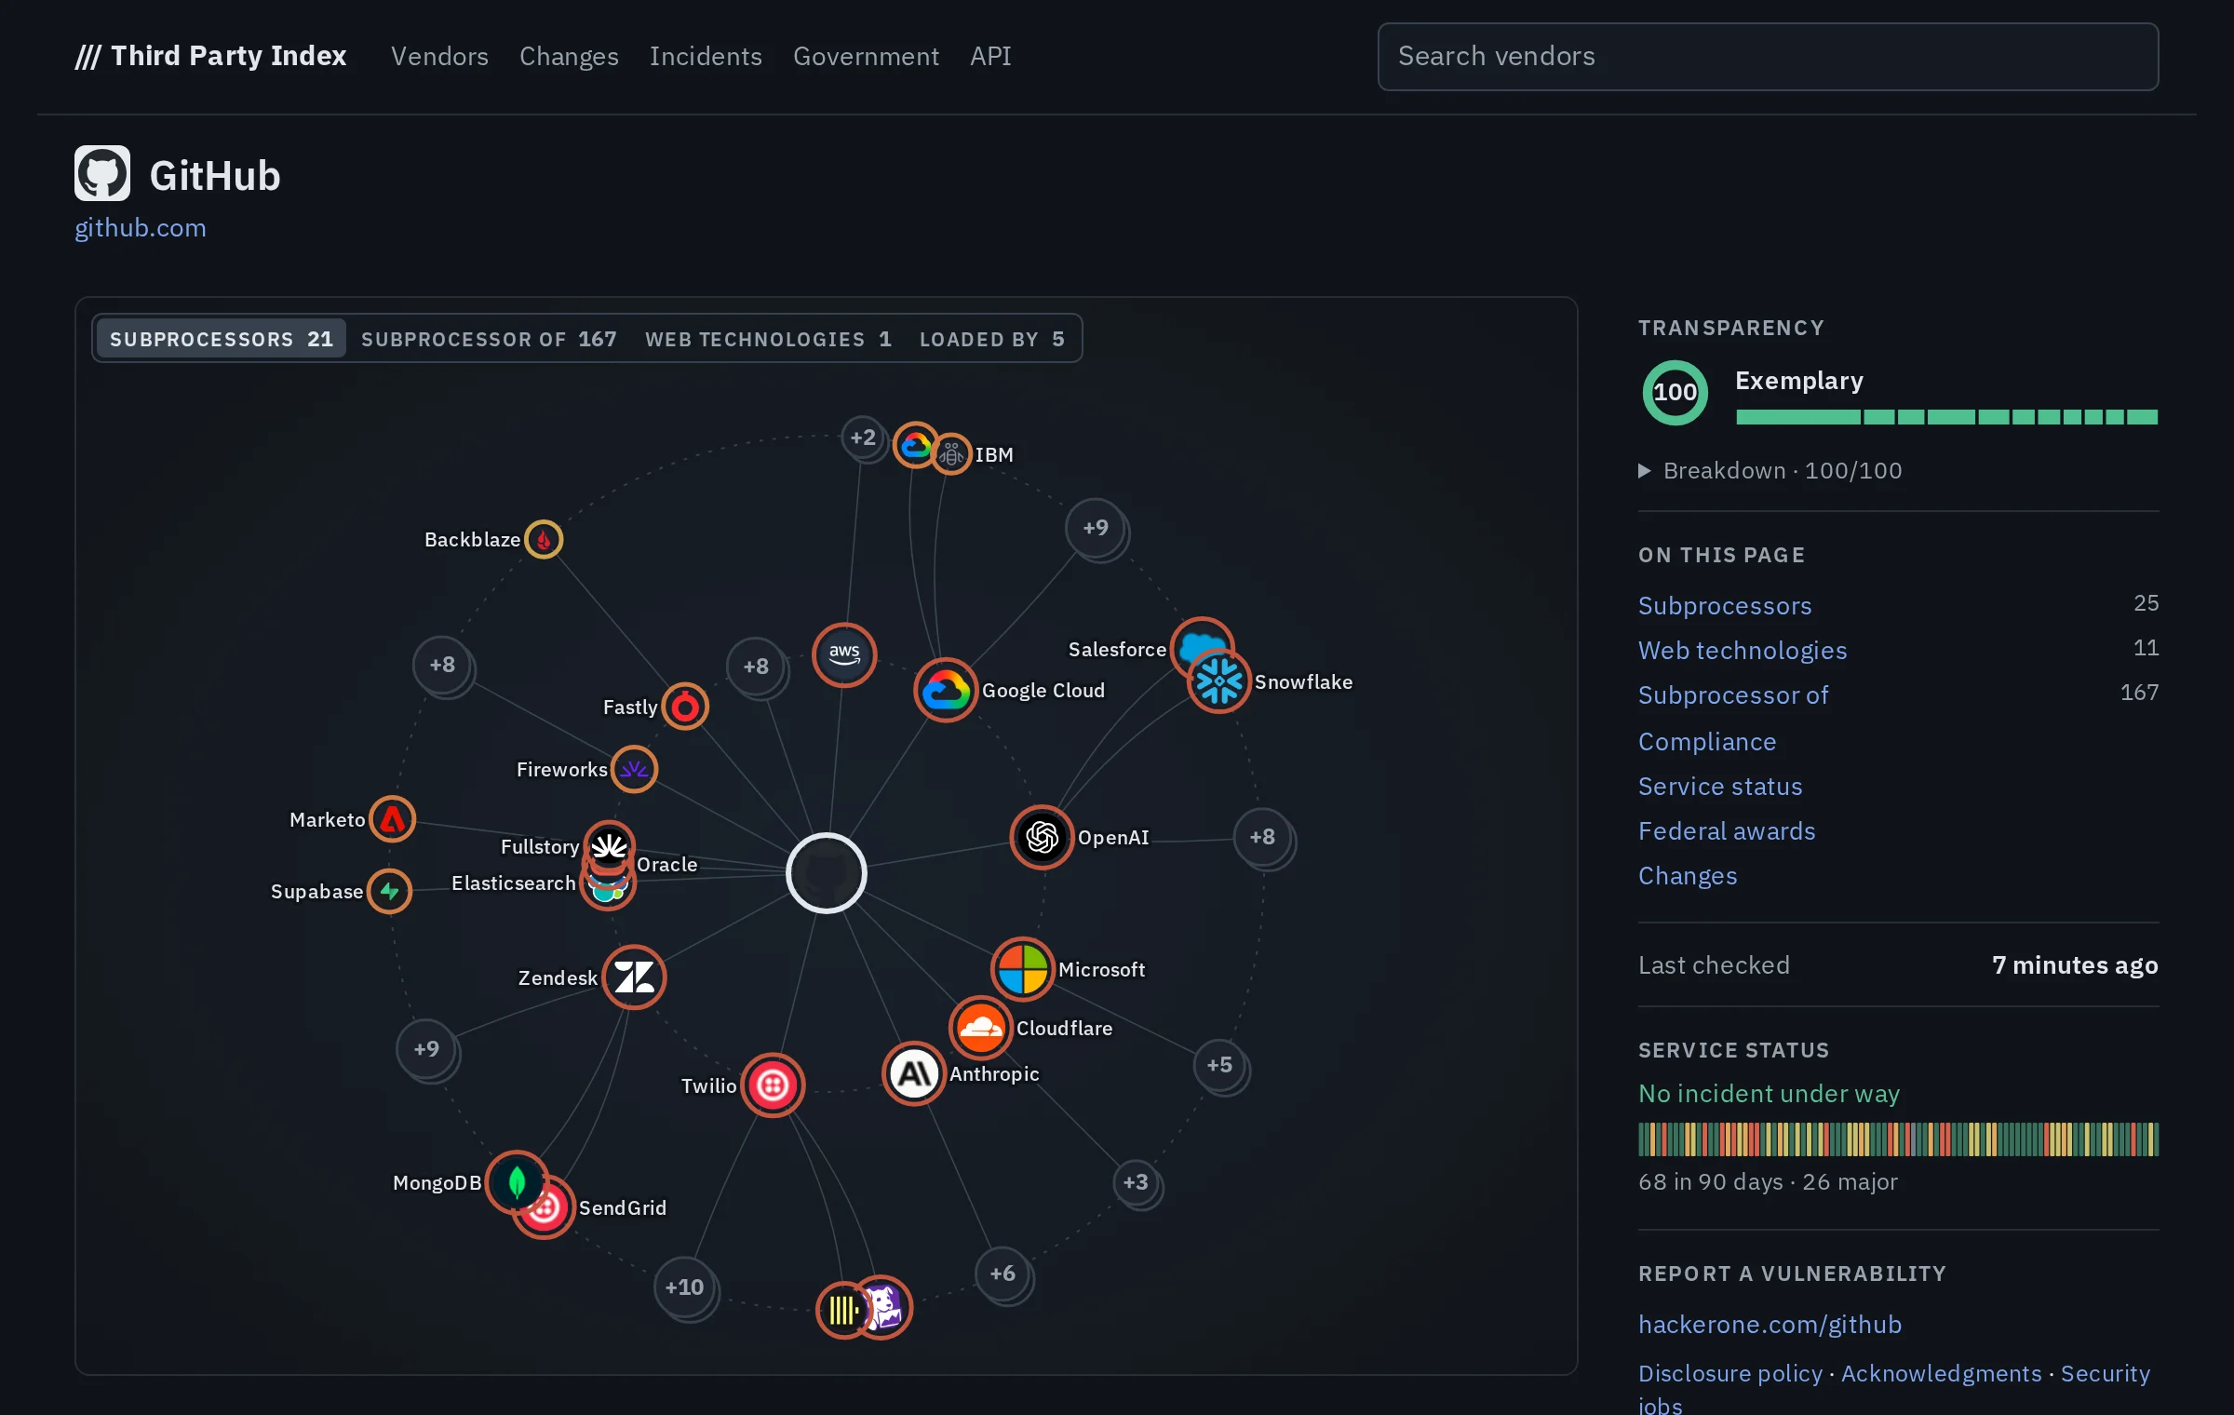Image resolution: width=2234 pixels, height=1415 pixels.
Task: Open the Loaded By 5 tab
Action: pos(991,339)
